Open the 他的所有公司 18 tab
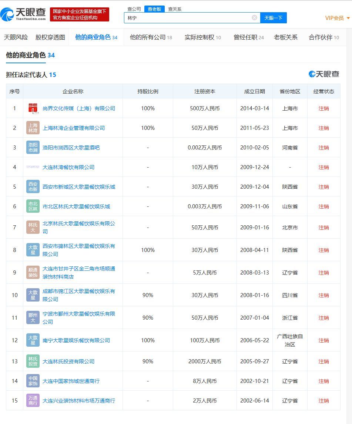This screenshot has height=424, width=352. pyautogui.click(x=151, y=37)
